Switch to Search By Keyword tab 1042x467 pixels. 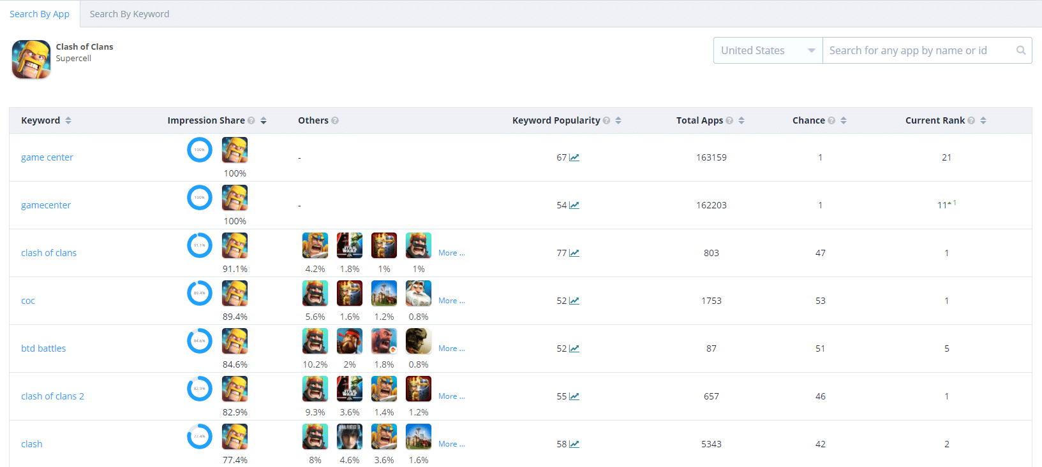pyautogui.click(x=130, y=14)
